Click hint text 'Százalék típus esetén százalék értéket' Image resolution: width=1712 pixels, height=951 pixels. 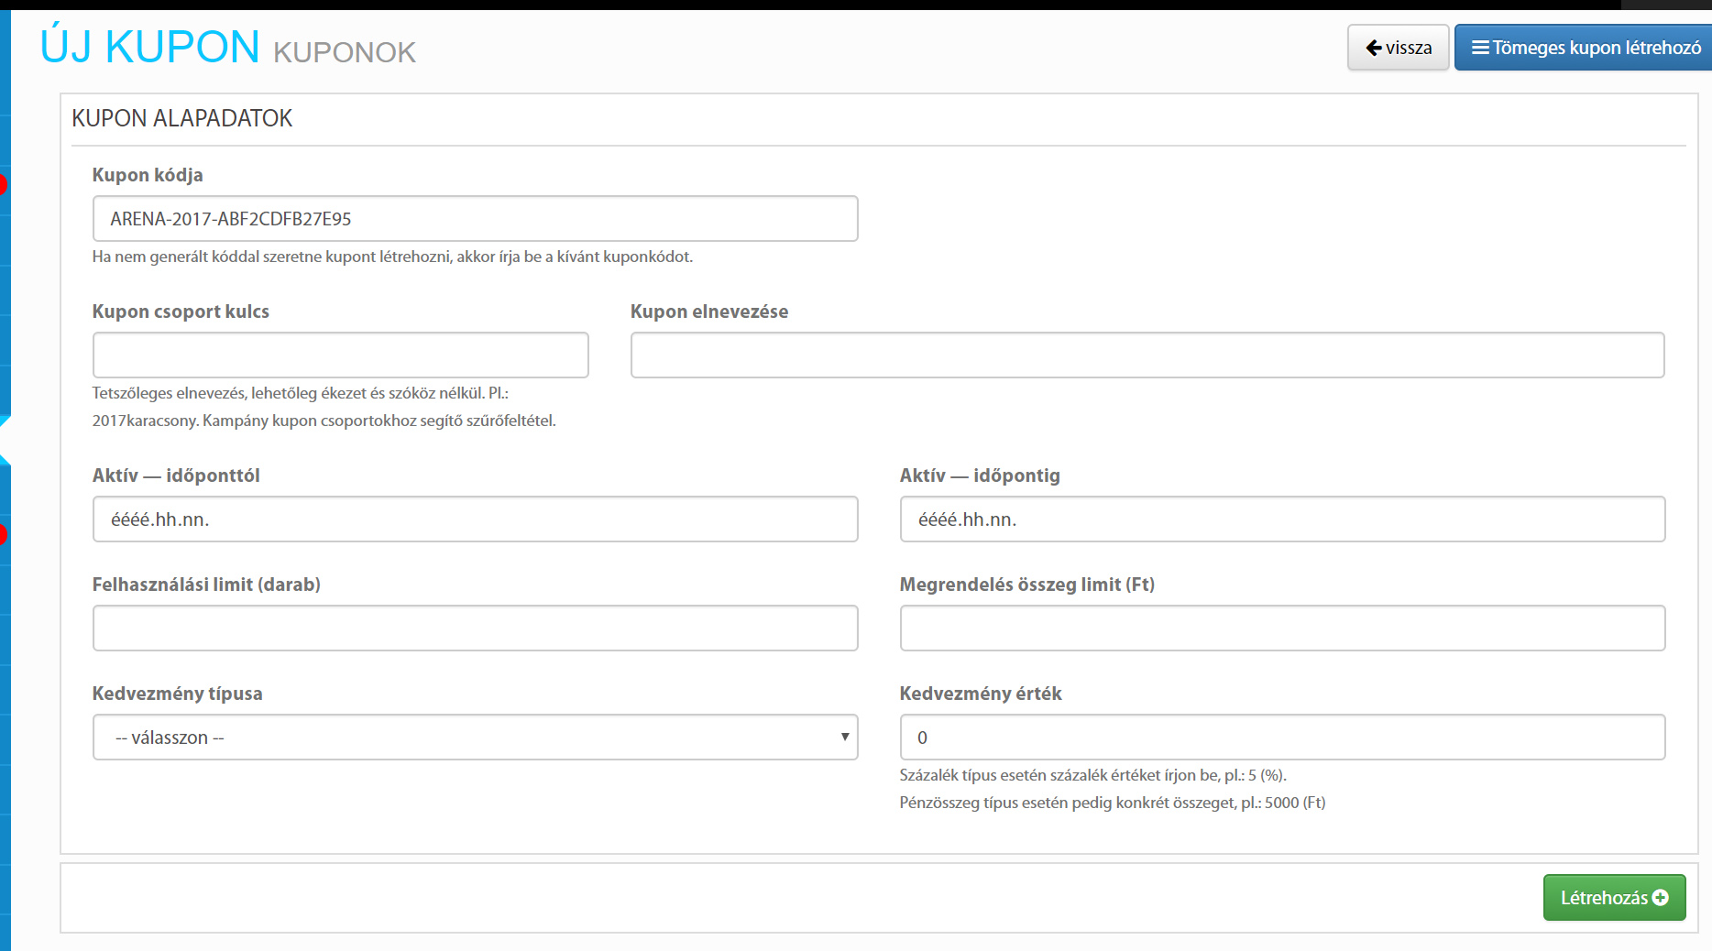point(1093,775)
